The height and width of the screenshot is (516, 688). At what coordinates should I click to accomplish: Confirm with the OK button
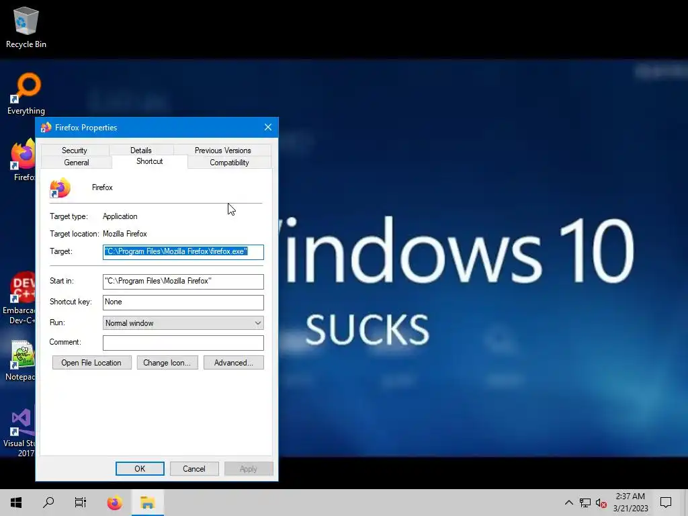(x=140, y=468)
